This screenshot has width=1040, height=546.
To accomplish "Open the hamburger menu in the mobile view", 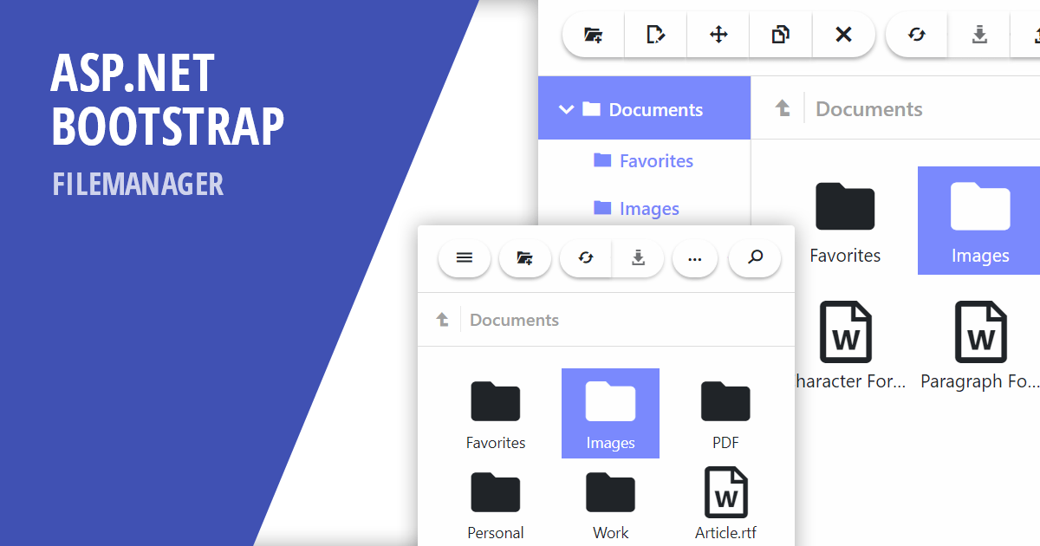I will pyautogui.click(x=465, y=257).
